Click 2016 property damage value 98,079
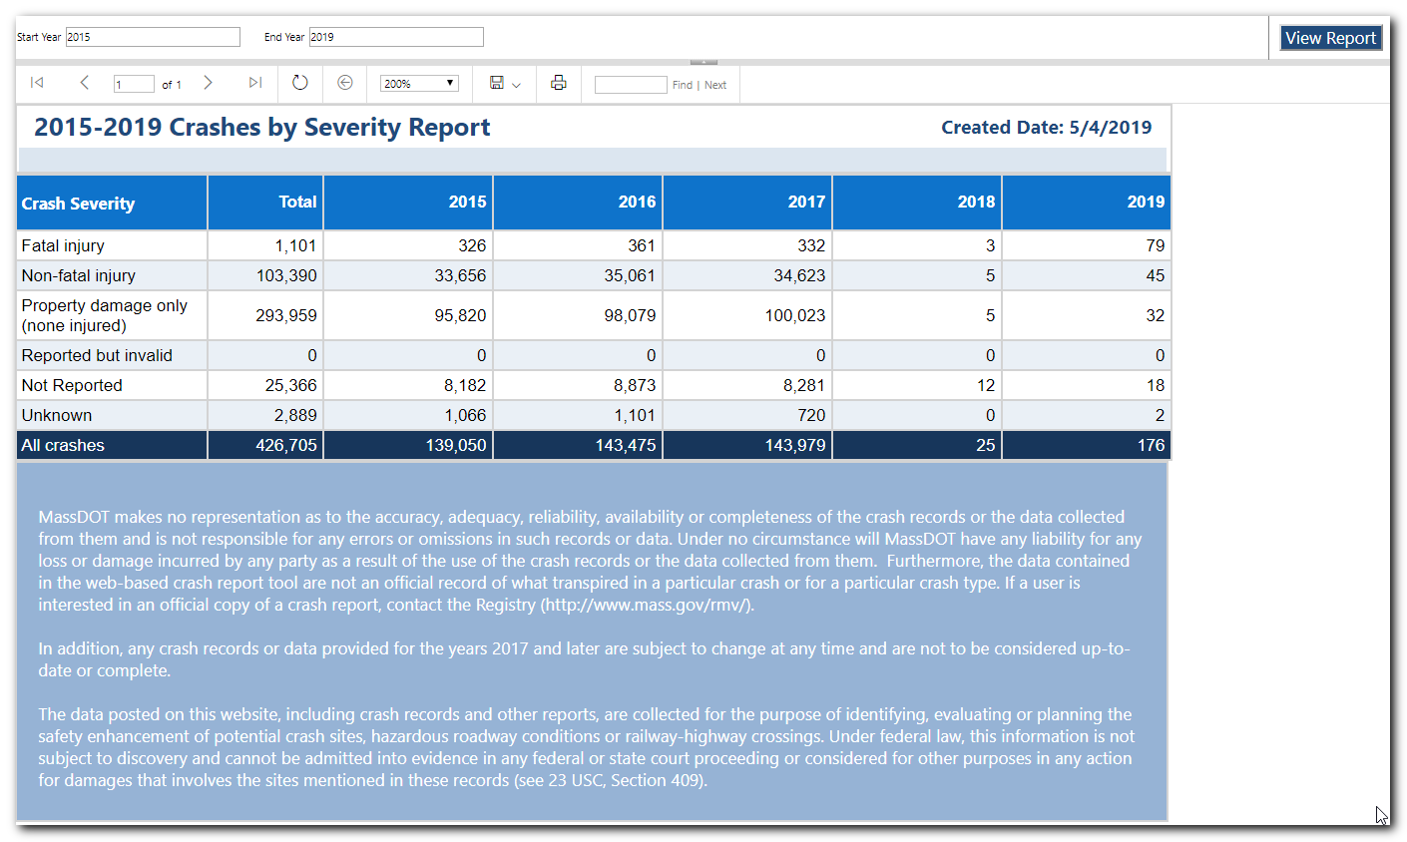The height and width of the screenshot is (842, 1407). tap(630, 315)
